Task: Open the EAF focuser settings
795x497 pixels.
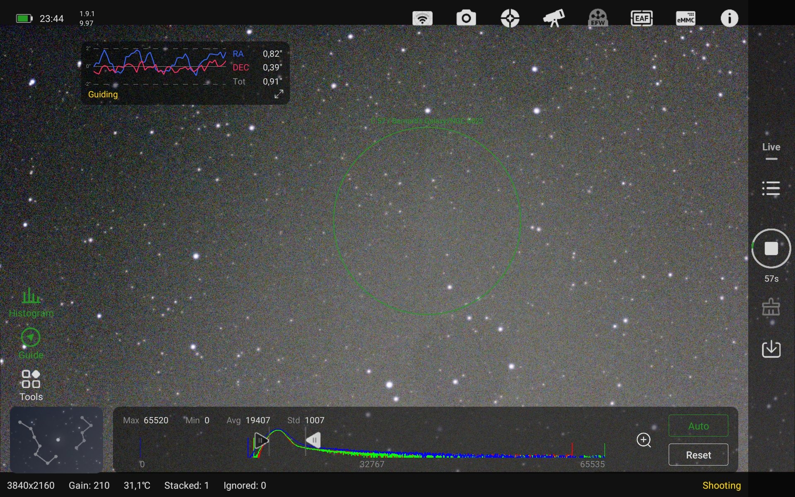Action: (x=642, y=19)
